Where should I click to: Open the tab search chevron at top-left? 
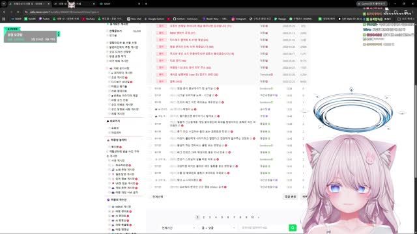pyautogui.click(x=4, y=4)
